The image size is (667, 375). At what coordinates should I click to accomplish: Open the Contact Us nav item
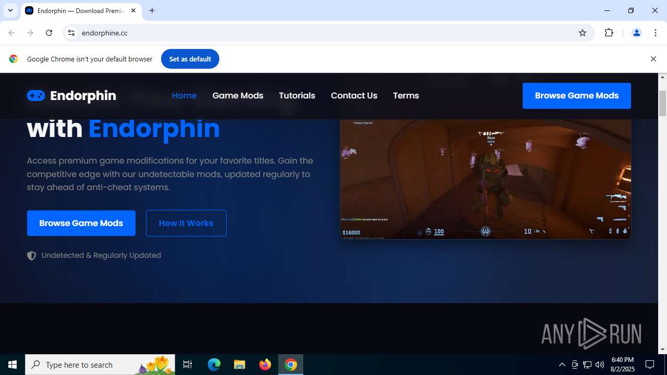click(x=354, y=95)
